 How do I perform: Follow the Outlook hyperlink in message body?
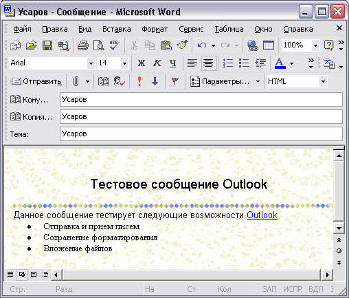pos(262,215)
